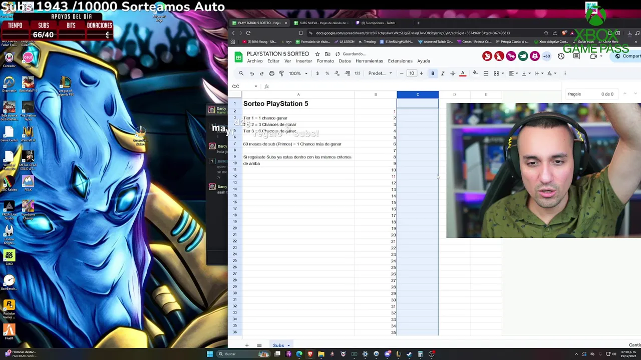This screenshot has height=360, width=641.
Task: Select column D header
Action: pos(454,94)
